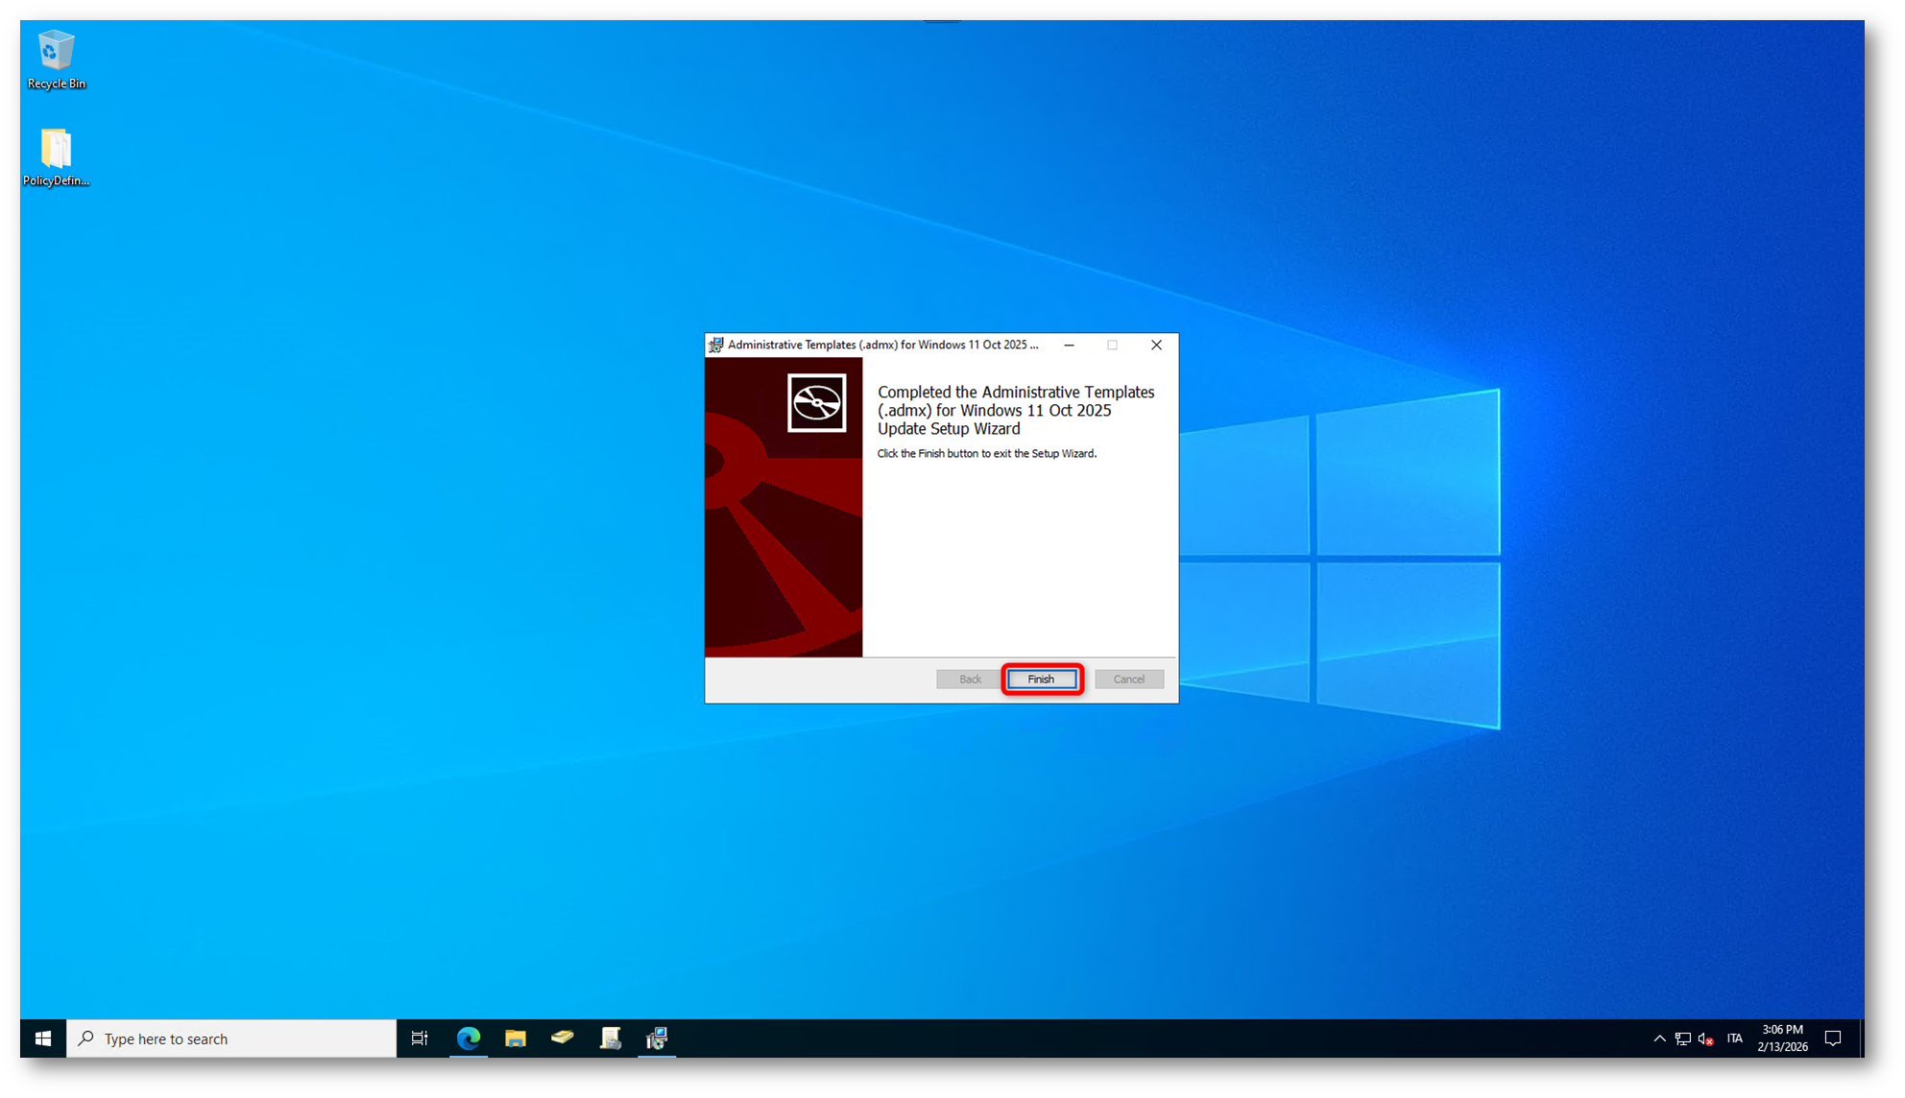Click the network status tray icon
Screen dimensions: 1905x1098
pos(1682,1038)
